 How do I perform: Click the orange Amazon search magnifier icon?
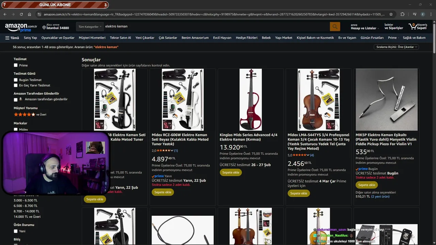tap(335, 27)
